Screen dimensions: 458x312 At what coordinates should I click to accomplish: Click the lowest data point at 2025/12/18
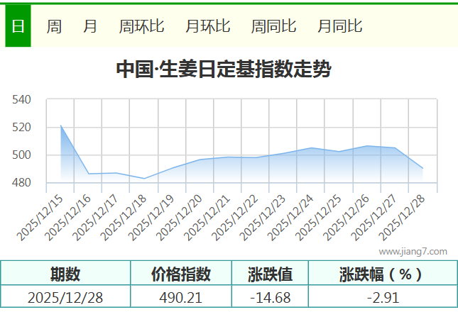(x=144, y=178)
